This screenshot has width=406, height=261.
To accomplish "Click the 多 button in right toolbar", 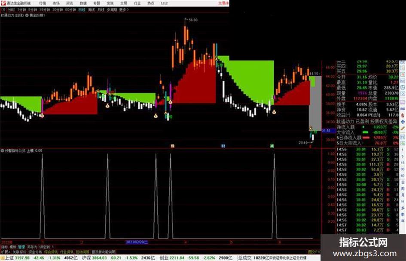I will 403,208.
